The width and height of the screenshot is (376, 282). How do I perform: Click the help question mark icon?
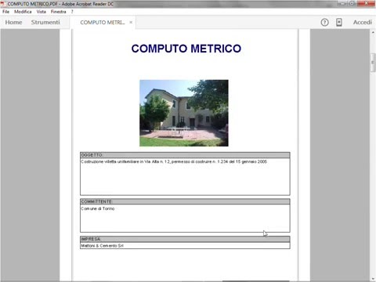coord(324,23)
